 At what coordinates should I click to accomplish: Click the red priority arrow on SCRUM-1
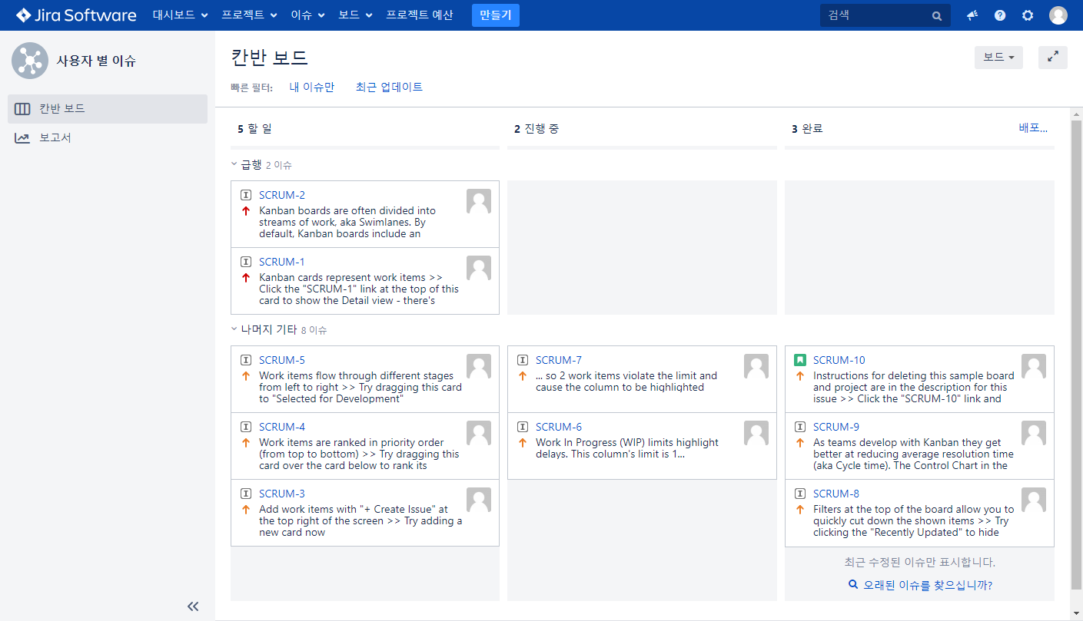[x=246, y=277]
